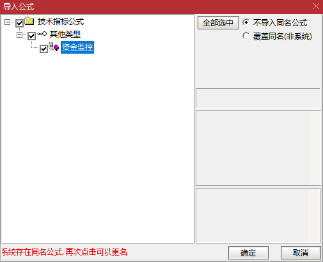Collapse the 其他类型 tree branch
323x262 pixels.
(19, 35)
